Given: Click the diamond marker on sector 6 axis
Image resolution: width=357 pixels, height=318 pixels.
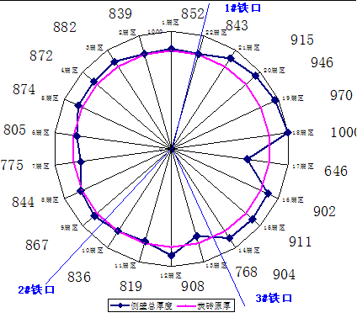Looking at the screenshot, I should pos(77,136).
